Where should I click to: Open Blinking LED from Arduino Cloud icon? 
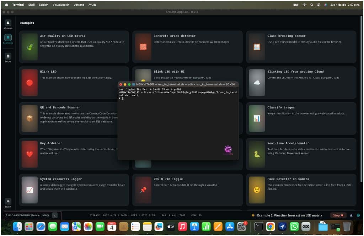click(x=257, y=83)
